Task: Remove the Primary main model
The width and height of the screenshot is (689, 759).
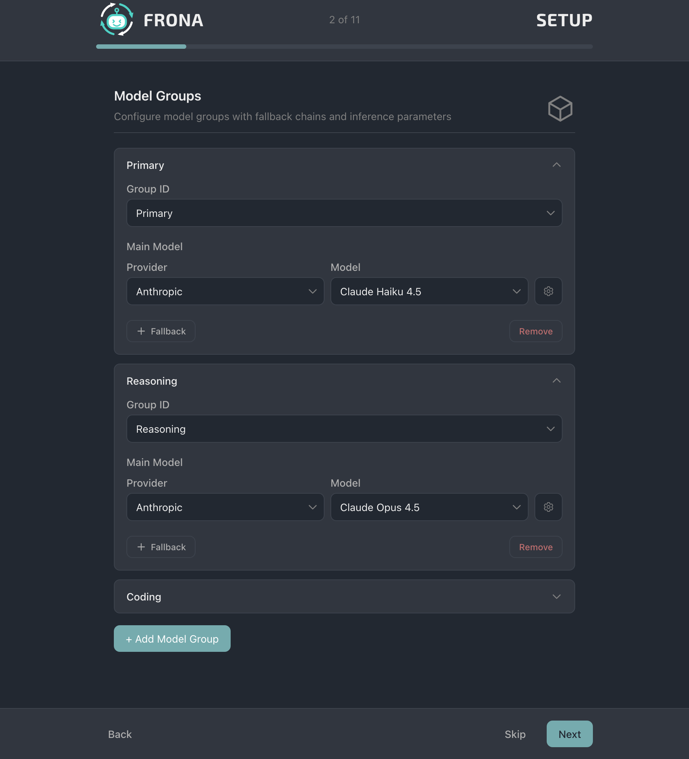Action: (x=535, y=331)
